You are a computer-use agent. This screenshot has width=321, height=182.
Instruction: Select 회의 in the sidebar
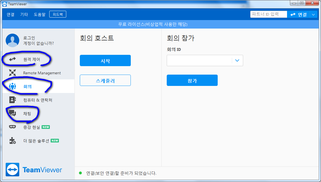click(38, 86)
